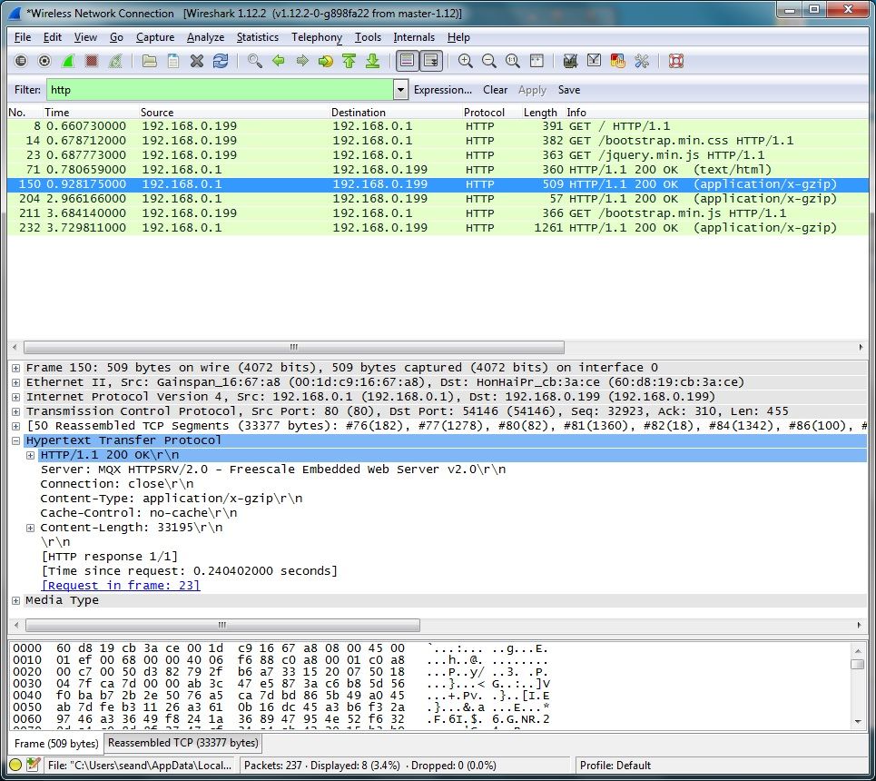Expand 50 Reassembled TCP Segments node
Screen dimensions: 876x781
(15, 426)
